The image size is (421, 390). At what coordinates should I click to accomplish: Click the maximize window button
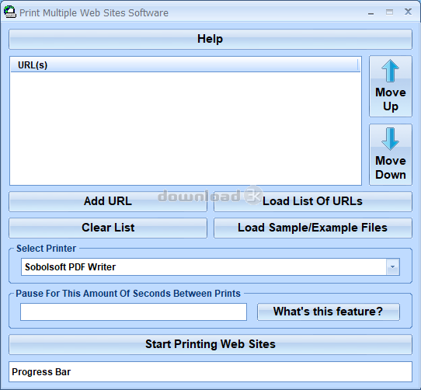[x=389, y=12]
